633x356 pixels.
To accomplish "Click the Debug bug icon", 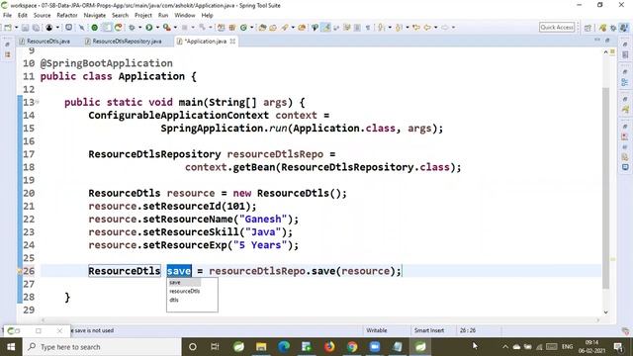I will (132, 28).
